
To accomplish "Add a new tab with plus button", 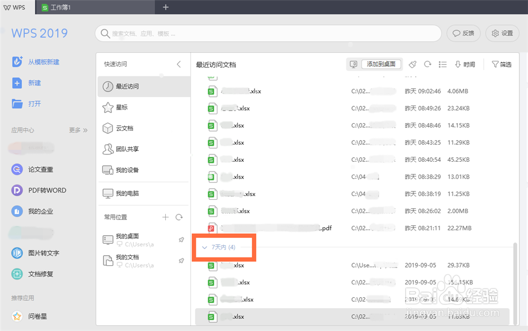I will point(165,7).
